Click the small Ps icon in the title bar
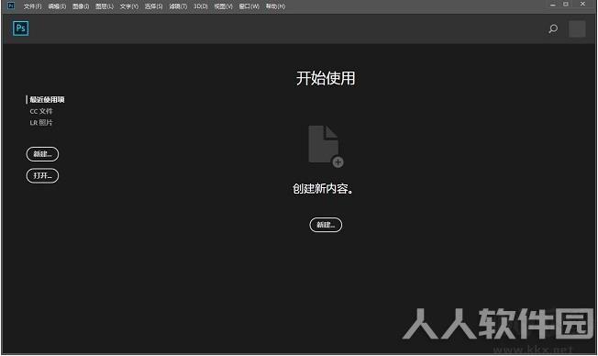Screen dimensions: 598x356 (11, 6)
